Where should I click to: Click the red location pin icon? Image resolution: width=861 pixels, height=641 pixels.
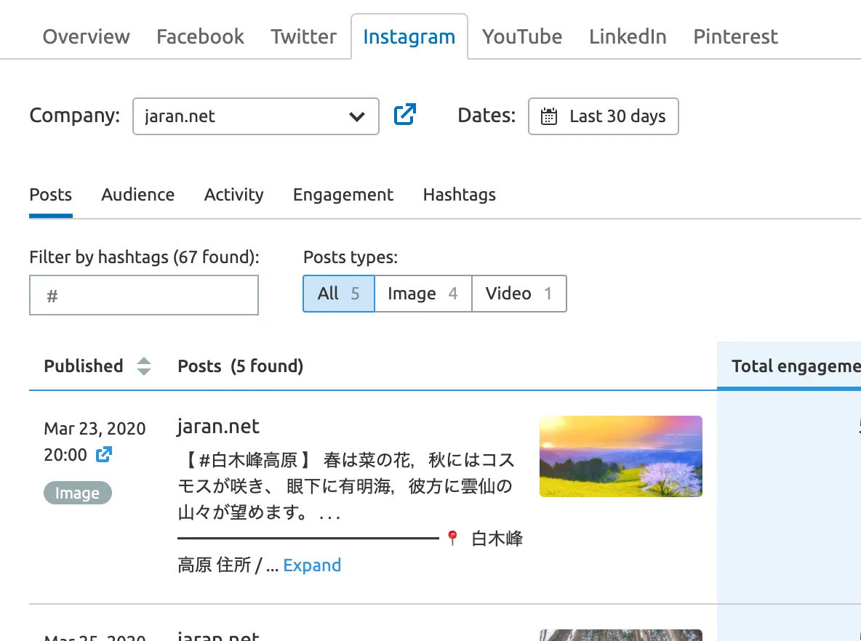pos(452,538)
